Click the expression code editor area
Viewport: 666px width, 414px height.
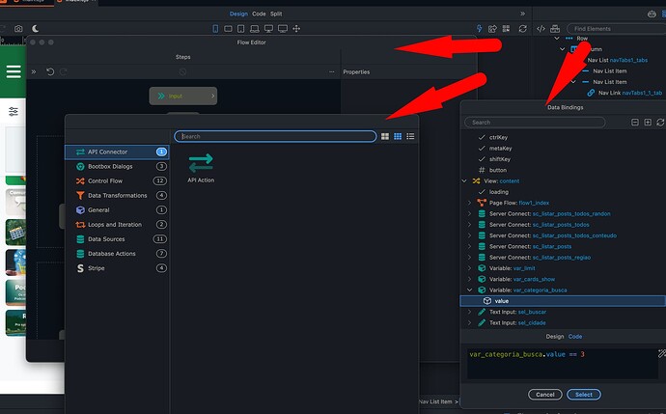coord(563,364)
